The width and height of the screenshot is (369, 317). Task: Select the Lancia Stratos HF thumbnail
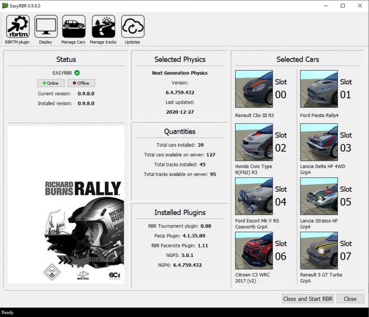point(319,196)
